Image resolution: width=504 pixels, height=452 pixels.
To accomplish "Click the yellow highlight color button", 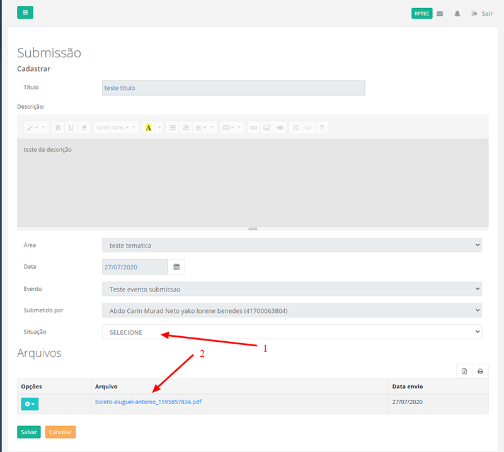I will (149, 127).
